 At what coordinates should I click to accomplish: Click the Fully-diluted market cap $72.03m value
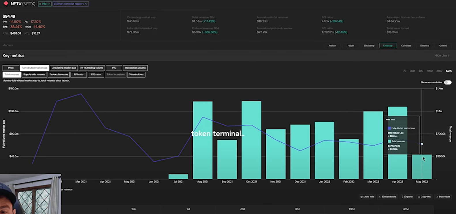click(x=133, y=32)
